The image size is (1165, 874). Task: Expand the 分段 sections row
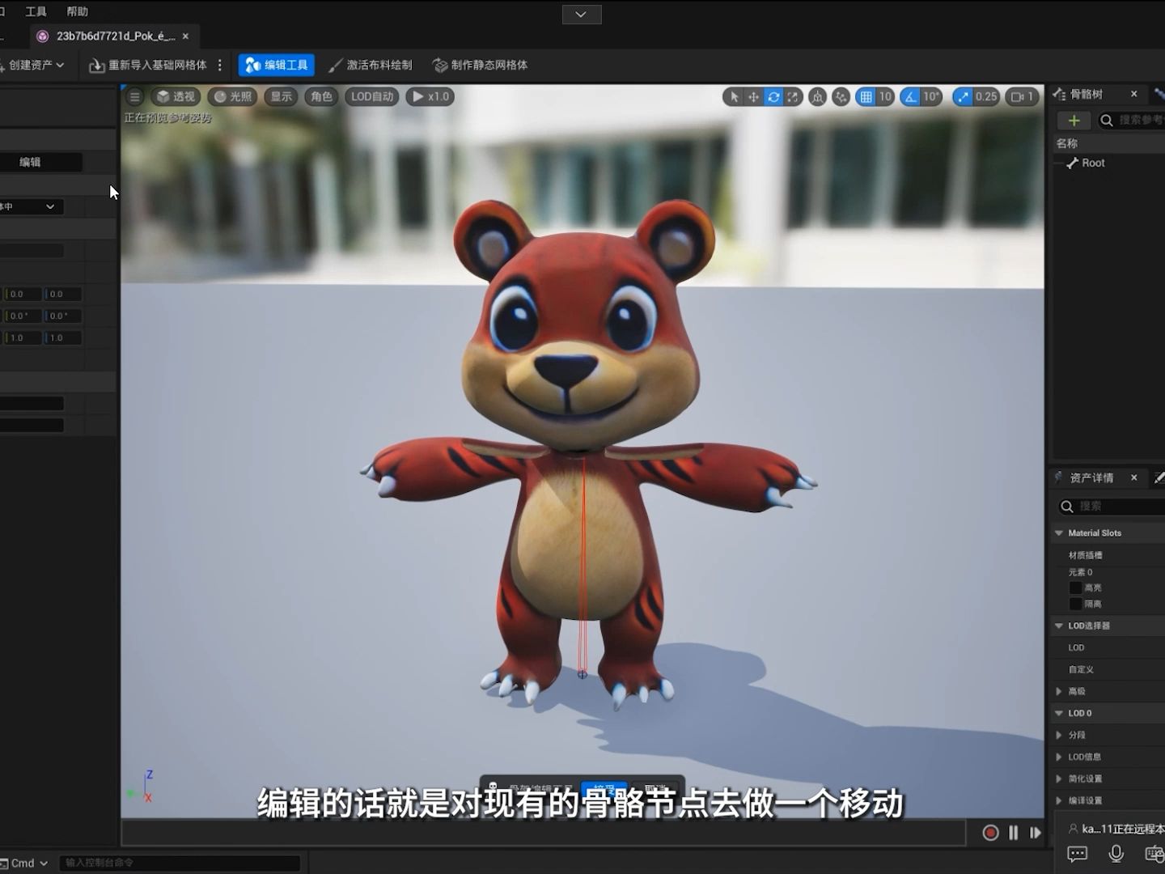1059,736
